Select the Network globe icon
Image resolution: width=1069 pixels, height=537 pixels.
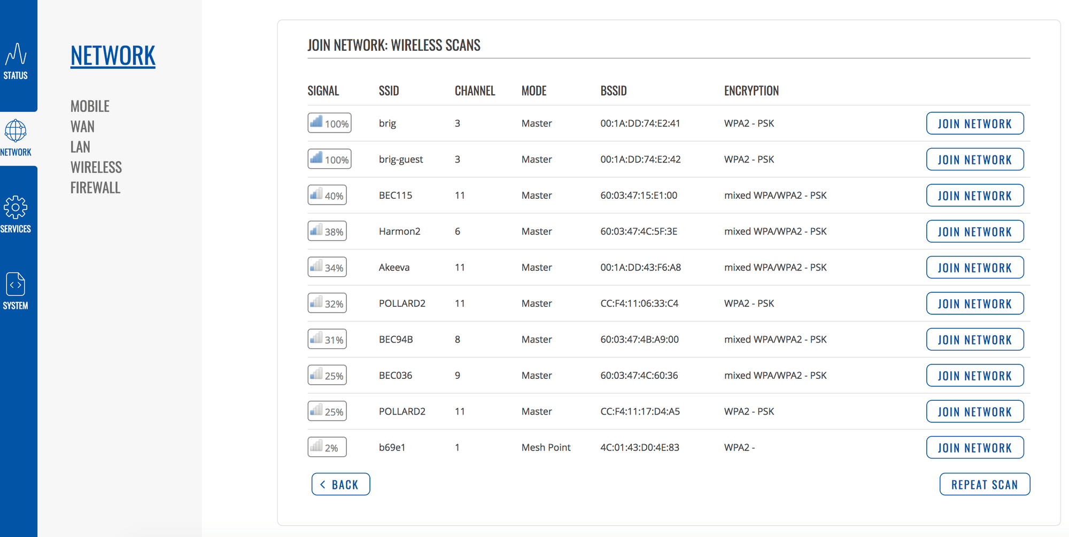tap(16, 130)
